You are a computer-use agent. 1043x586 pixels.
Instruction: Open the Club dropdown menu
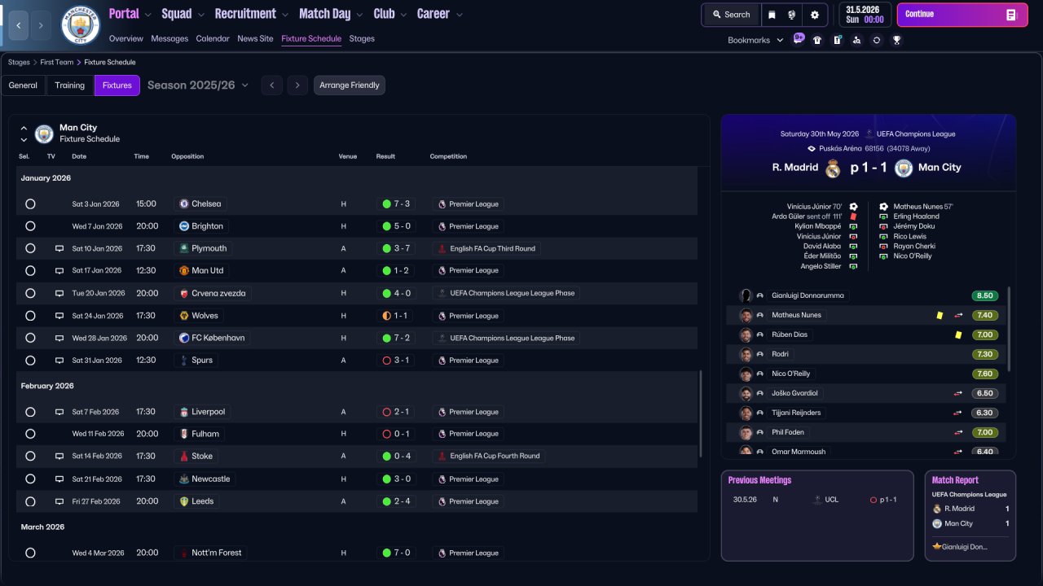click(390, 14)
